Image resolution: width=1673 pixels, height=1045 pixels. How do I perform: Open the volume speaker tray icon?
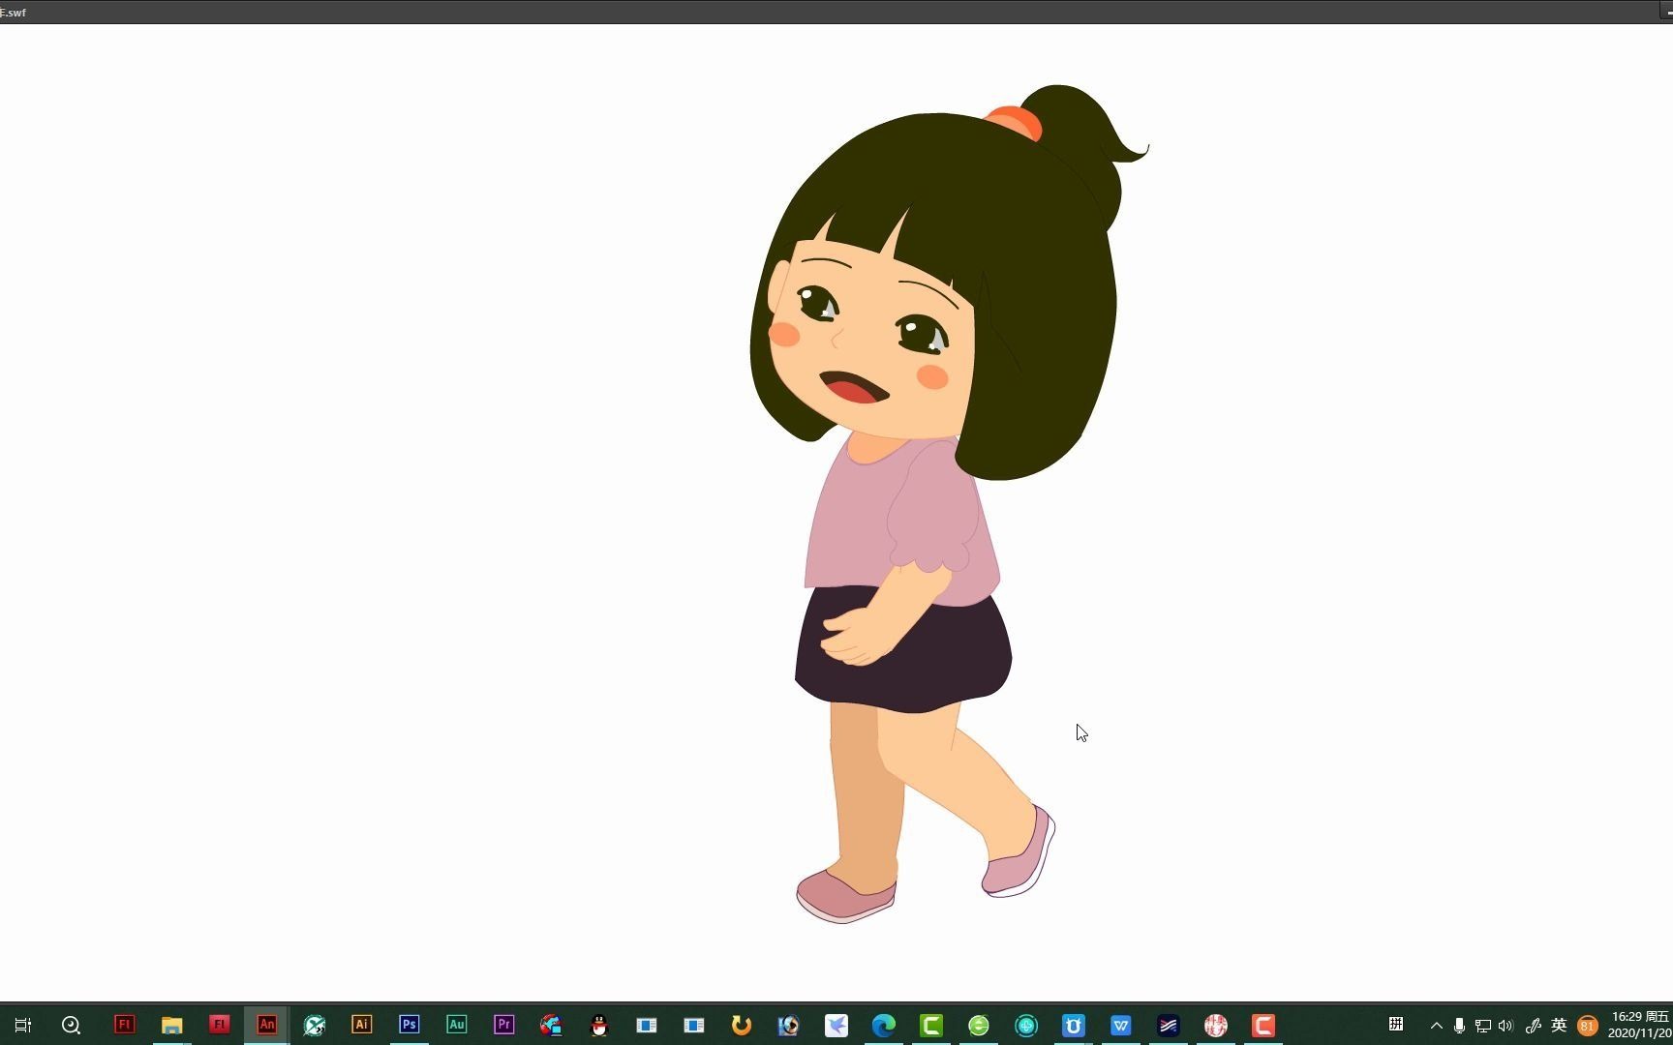pos(1506,1026)
